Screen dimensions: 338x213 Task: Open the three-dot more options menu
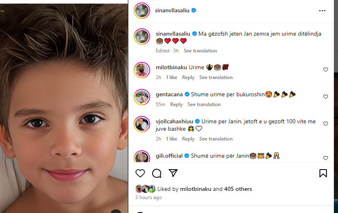pos(322,11)
